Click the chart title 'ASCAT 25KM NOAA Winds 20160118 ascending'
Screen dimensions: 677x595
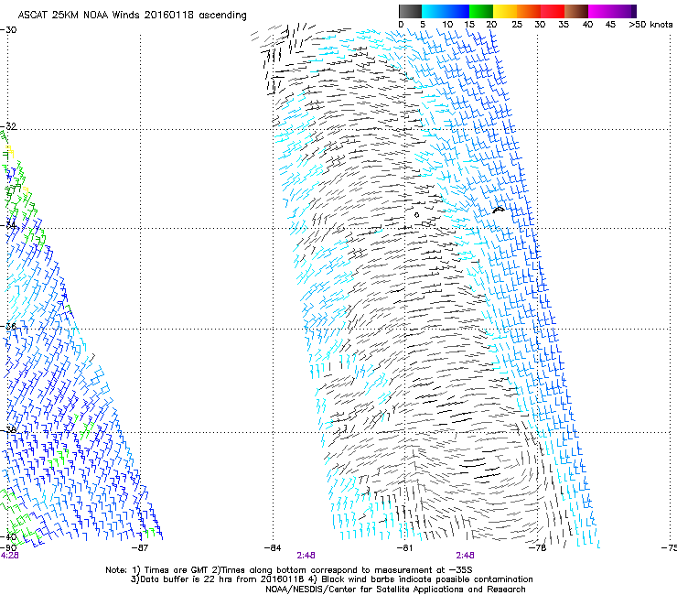coord(132,16)
